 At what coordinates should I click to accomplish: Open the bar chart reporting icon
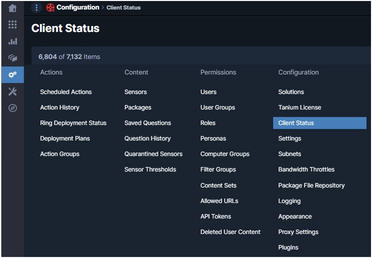12,41
